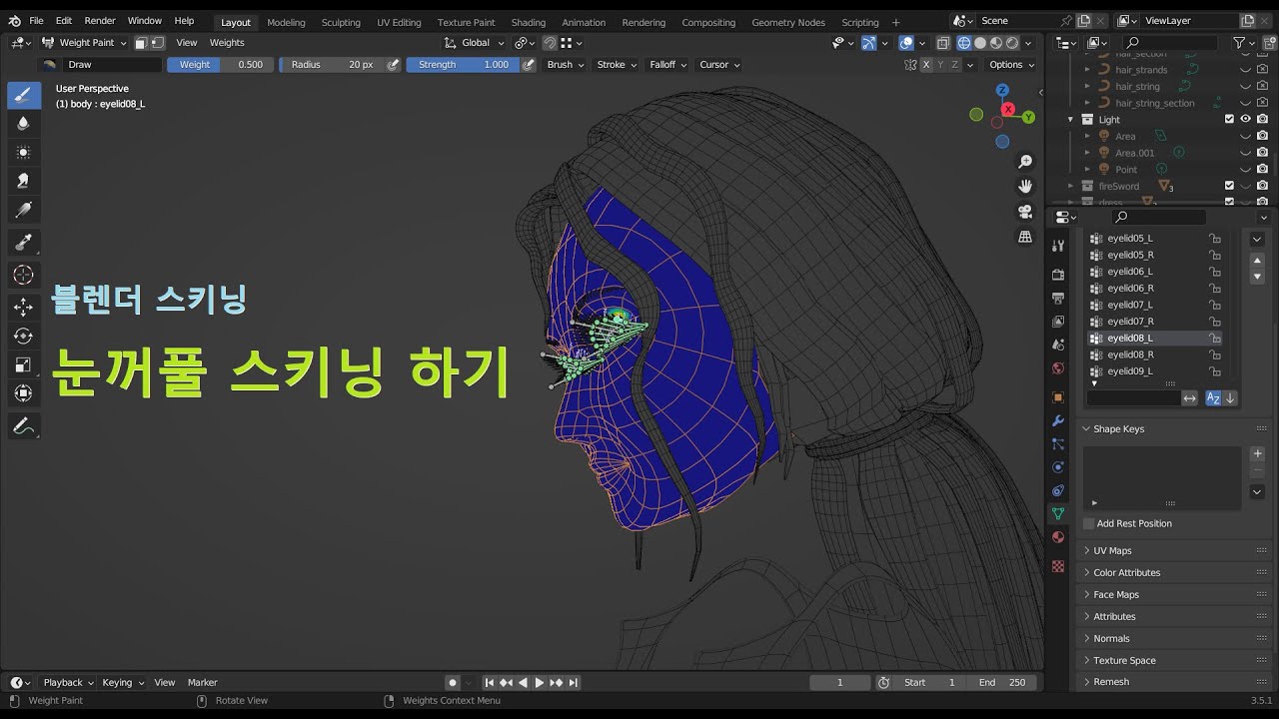Select the Transform tool

[x=24, y=392]
